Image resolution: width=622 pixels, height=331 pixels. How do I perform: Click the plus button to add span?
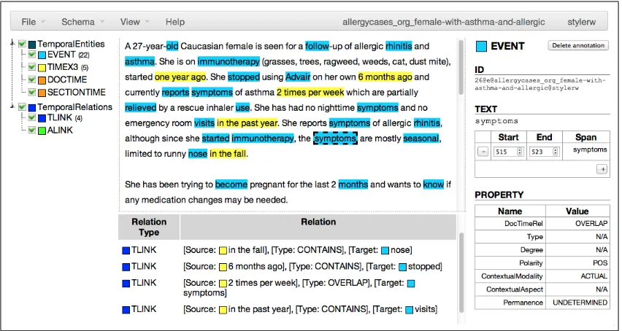tap(602, 169)
